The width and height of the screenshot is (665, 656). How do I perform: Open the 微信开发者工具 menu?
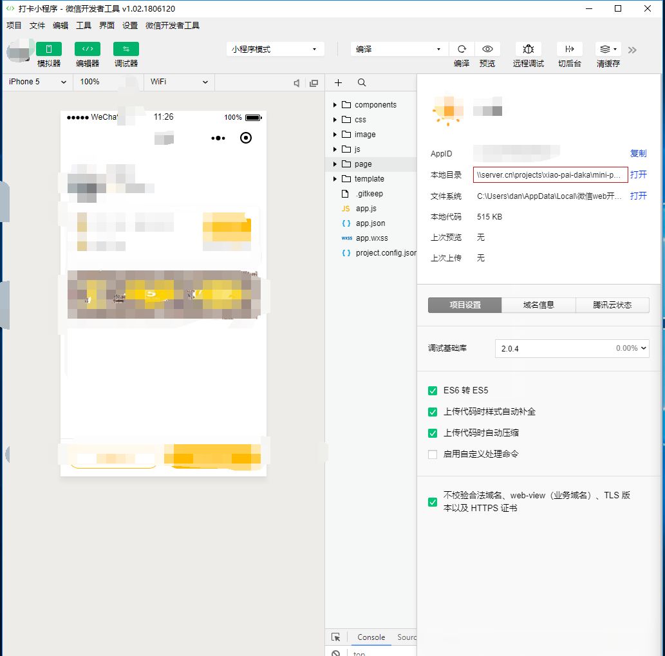point(172,26)
